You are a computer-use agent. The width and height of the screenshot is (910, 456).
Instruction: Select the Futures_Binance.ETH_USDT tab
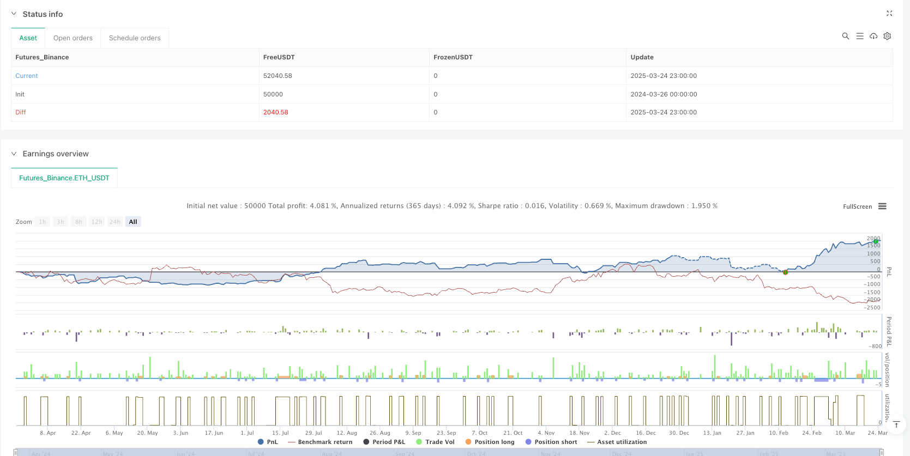pyautogui.click(x=64, y=178)
